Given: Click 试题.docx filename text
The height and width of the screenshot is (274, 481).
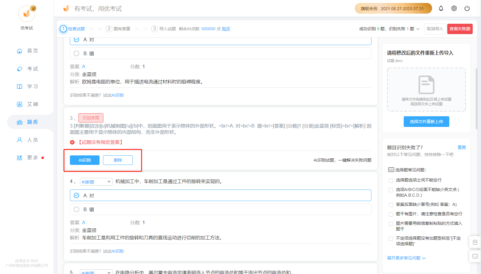Looking at the screenshot, I should 395,61.
